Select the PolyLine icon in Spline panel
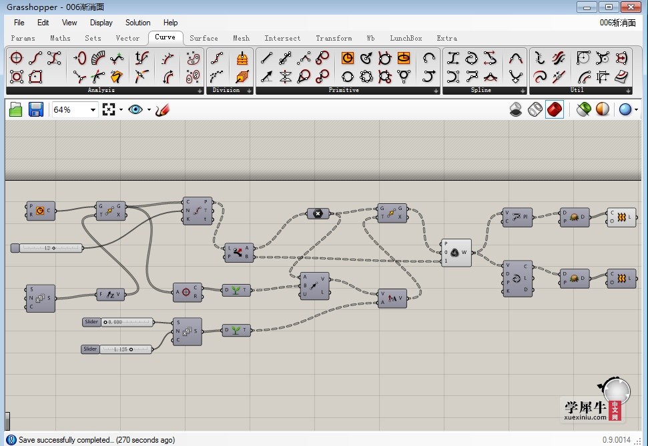 472,77
